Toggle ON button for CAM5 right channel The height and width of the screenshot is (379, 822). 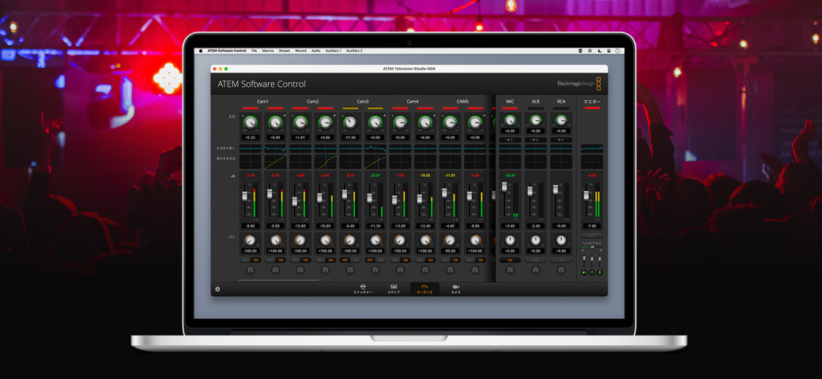481,260
